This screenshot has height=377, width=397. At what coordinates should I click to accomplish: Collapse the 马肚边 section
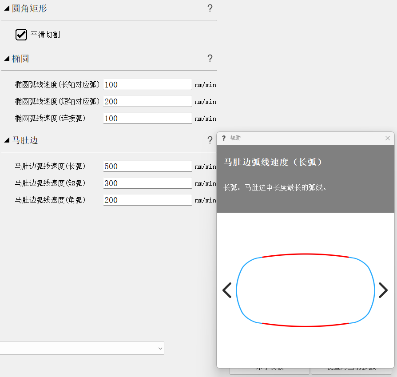point(7,140)
